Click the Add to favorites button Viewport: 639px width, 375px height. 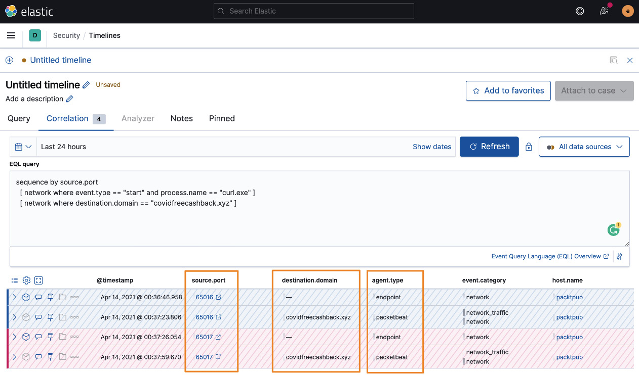[x=508, y=91]
